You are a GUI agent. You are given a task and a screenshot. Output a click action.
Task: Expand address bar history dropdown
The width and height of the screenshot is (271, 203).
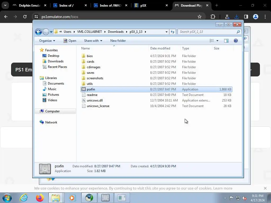(x=166, y=32)
